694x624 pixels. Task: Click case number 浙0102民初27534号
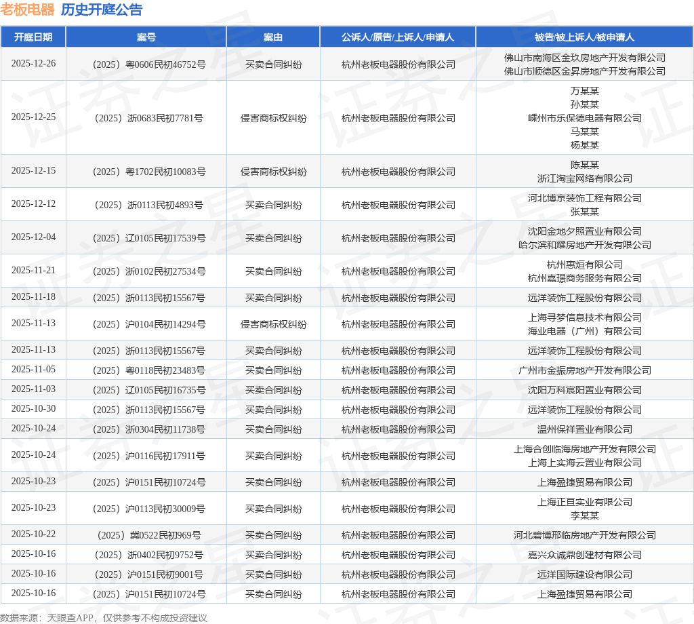click(x=149, y=271)
